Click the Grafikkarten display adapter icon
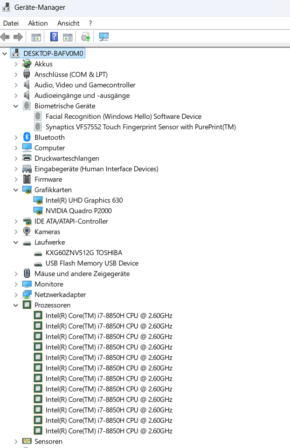 (27, 190)
